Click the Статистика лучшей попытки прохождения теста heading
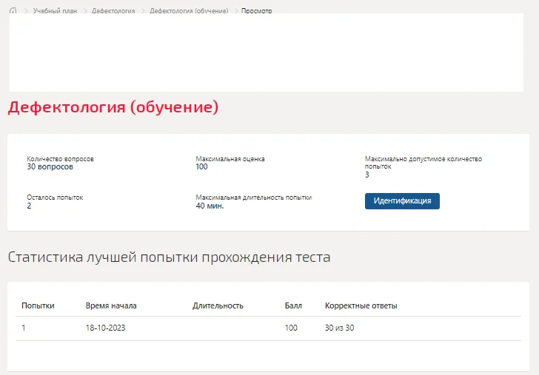This screenshot has height=375, width=539. click(x=169, y=257)
